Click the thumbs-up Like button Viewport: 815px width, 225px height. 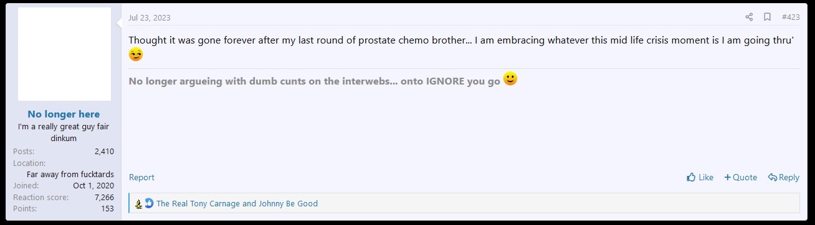pos(700,177)
